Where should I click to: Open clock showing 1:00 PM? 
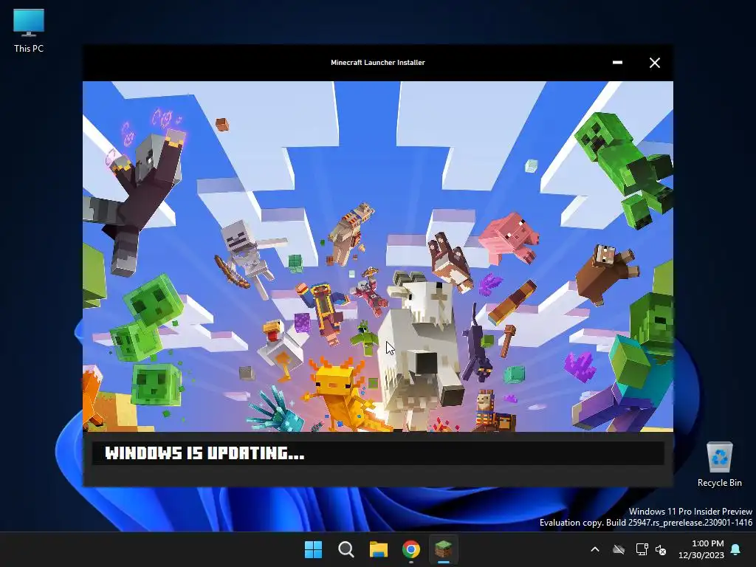pos(707,543)
